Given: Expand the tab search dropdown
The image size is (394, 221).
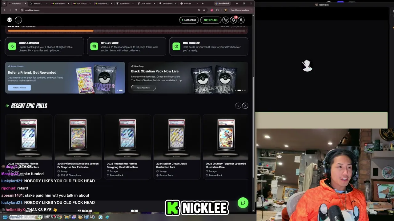Looking at the screenshot, I should coord(4,4).
